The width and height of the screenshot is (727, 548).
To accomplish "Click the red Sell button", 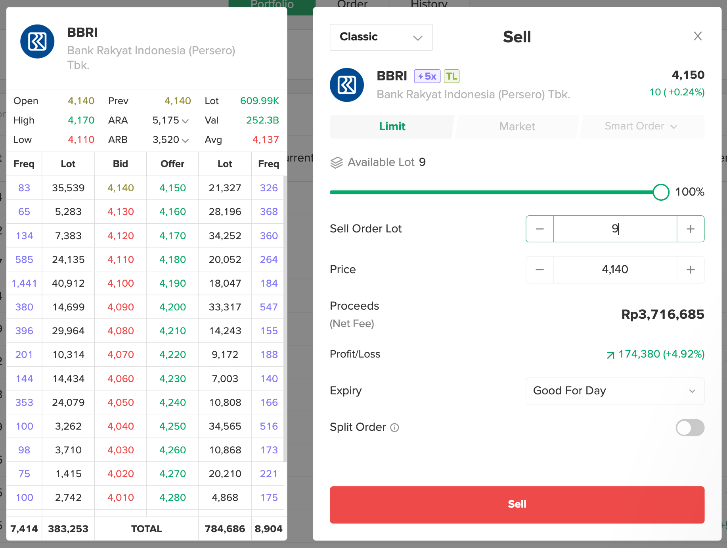I will point(517,505).
